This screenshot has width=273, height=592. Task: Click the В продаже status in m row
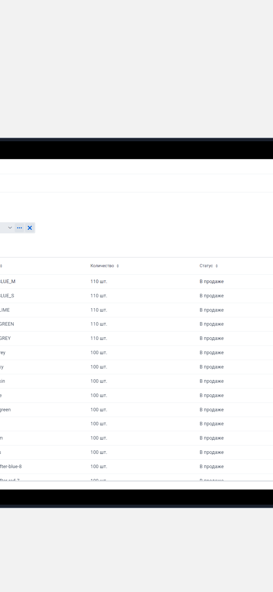(x=211, y=438)
